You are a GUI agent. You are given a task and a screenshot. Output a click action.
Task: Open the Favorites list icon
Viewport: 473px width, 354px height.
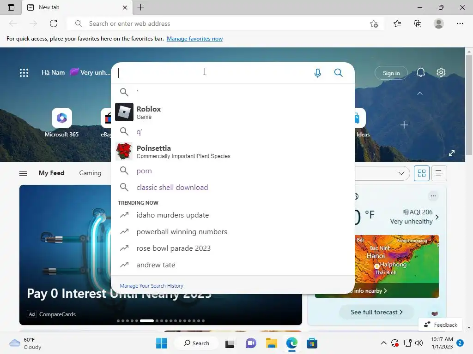tap(397, 24)
